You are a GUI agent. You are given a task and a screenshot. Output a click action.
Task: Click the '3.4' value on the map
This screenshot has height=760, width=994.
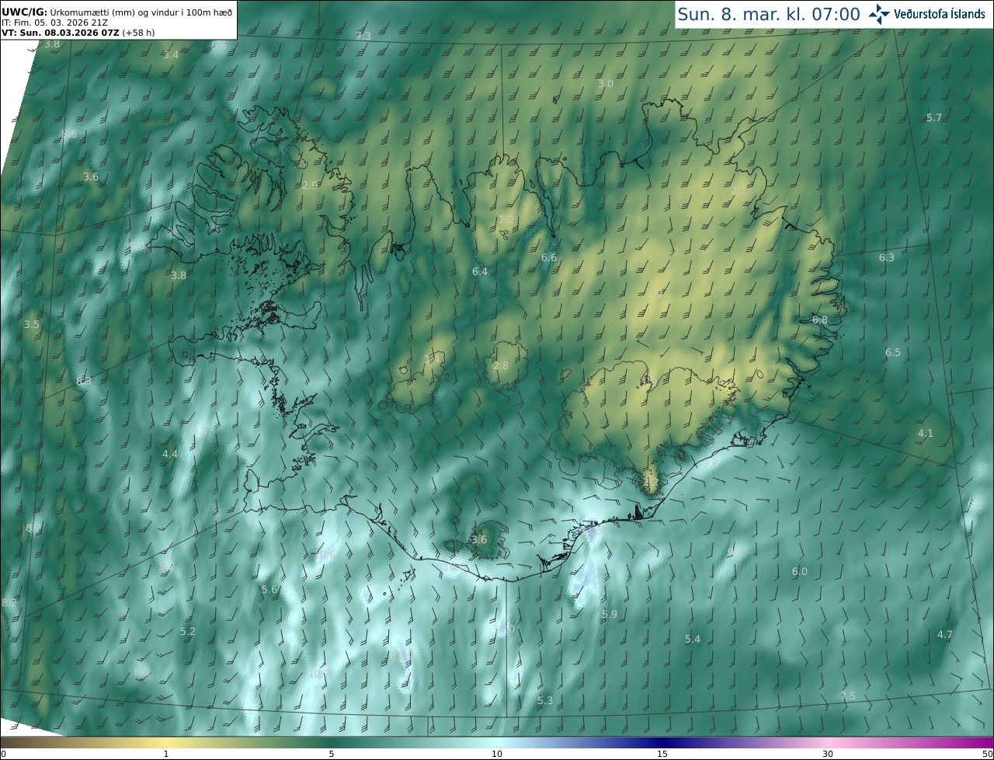[171, 54]
